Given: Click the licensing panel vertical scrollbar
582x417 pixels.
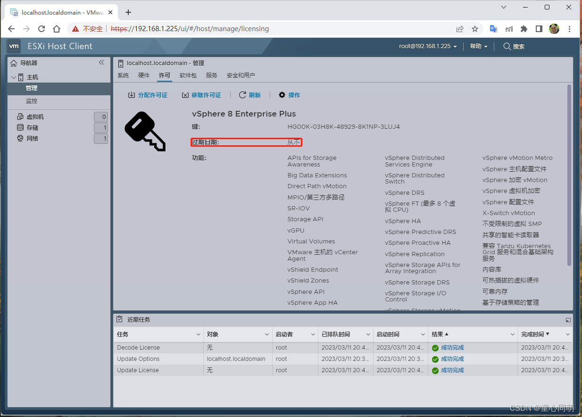Looking at the screenshot, I should (x=569, y=175).
